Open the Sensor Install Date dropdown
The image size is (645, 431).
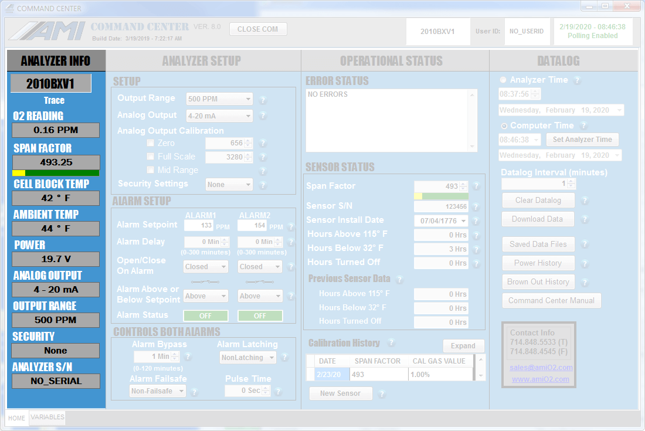point(441,221)
